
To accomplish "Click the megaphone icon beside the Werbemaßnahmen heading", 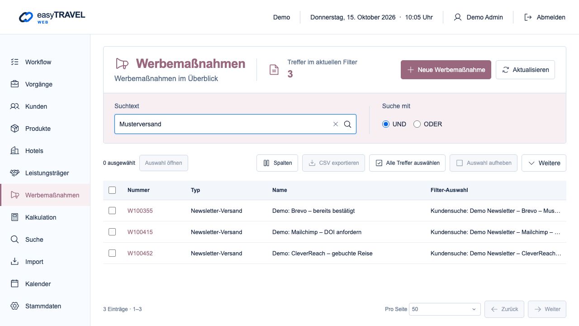I will (122, 63).
